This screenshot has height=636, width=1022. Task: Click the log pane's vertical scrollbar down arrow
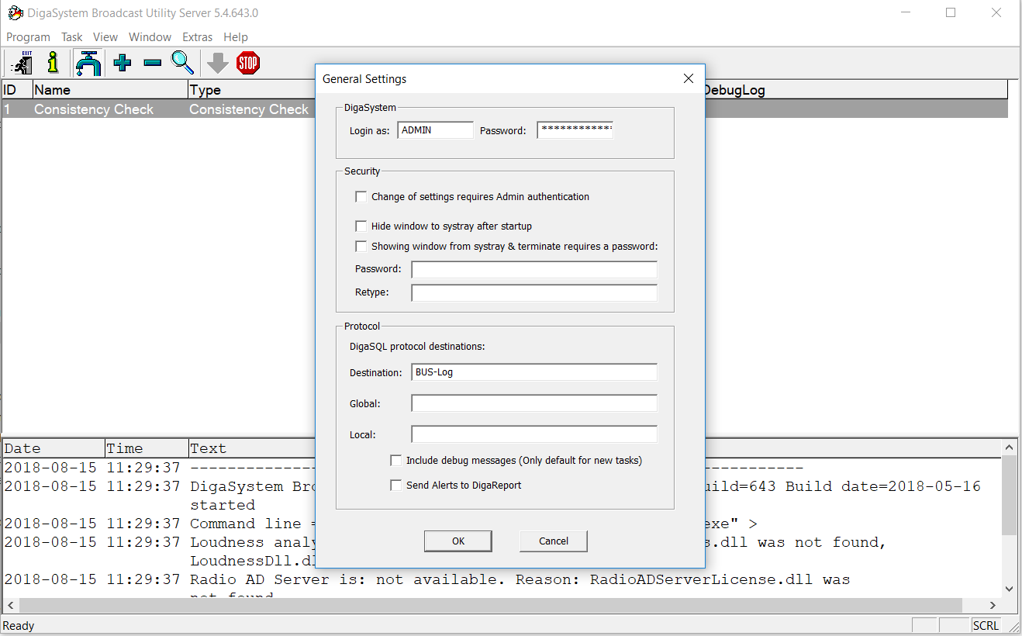(1009, 589)
